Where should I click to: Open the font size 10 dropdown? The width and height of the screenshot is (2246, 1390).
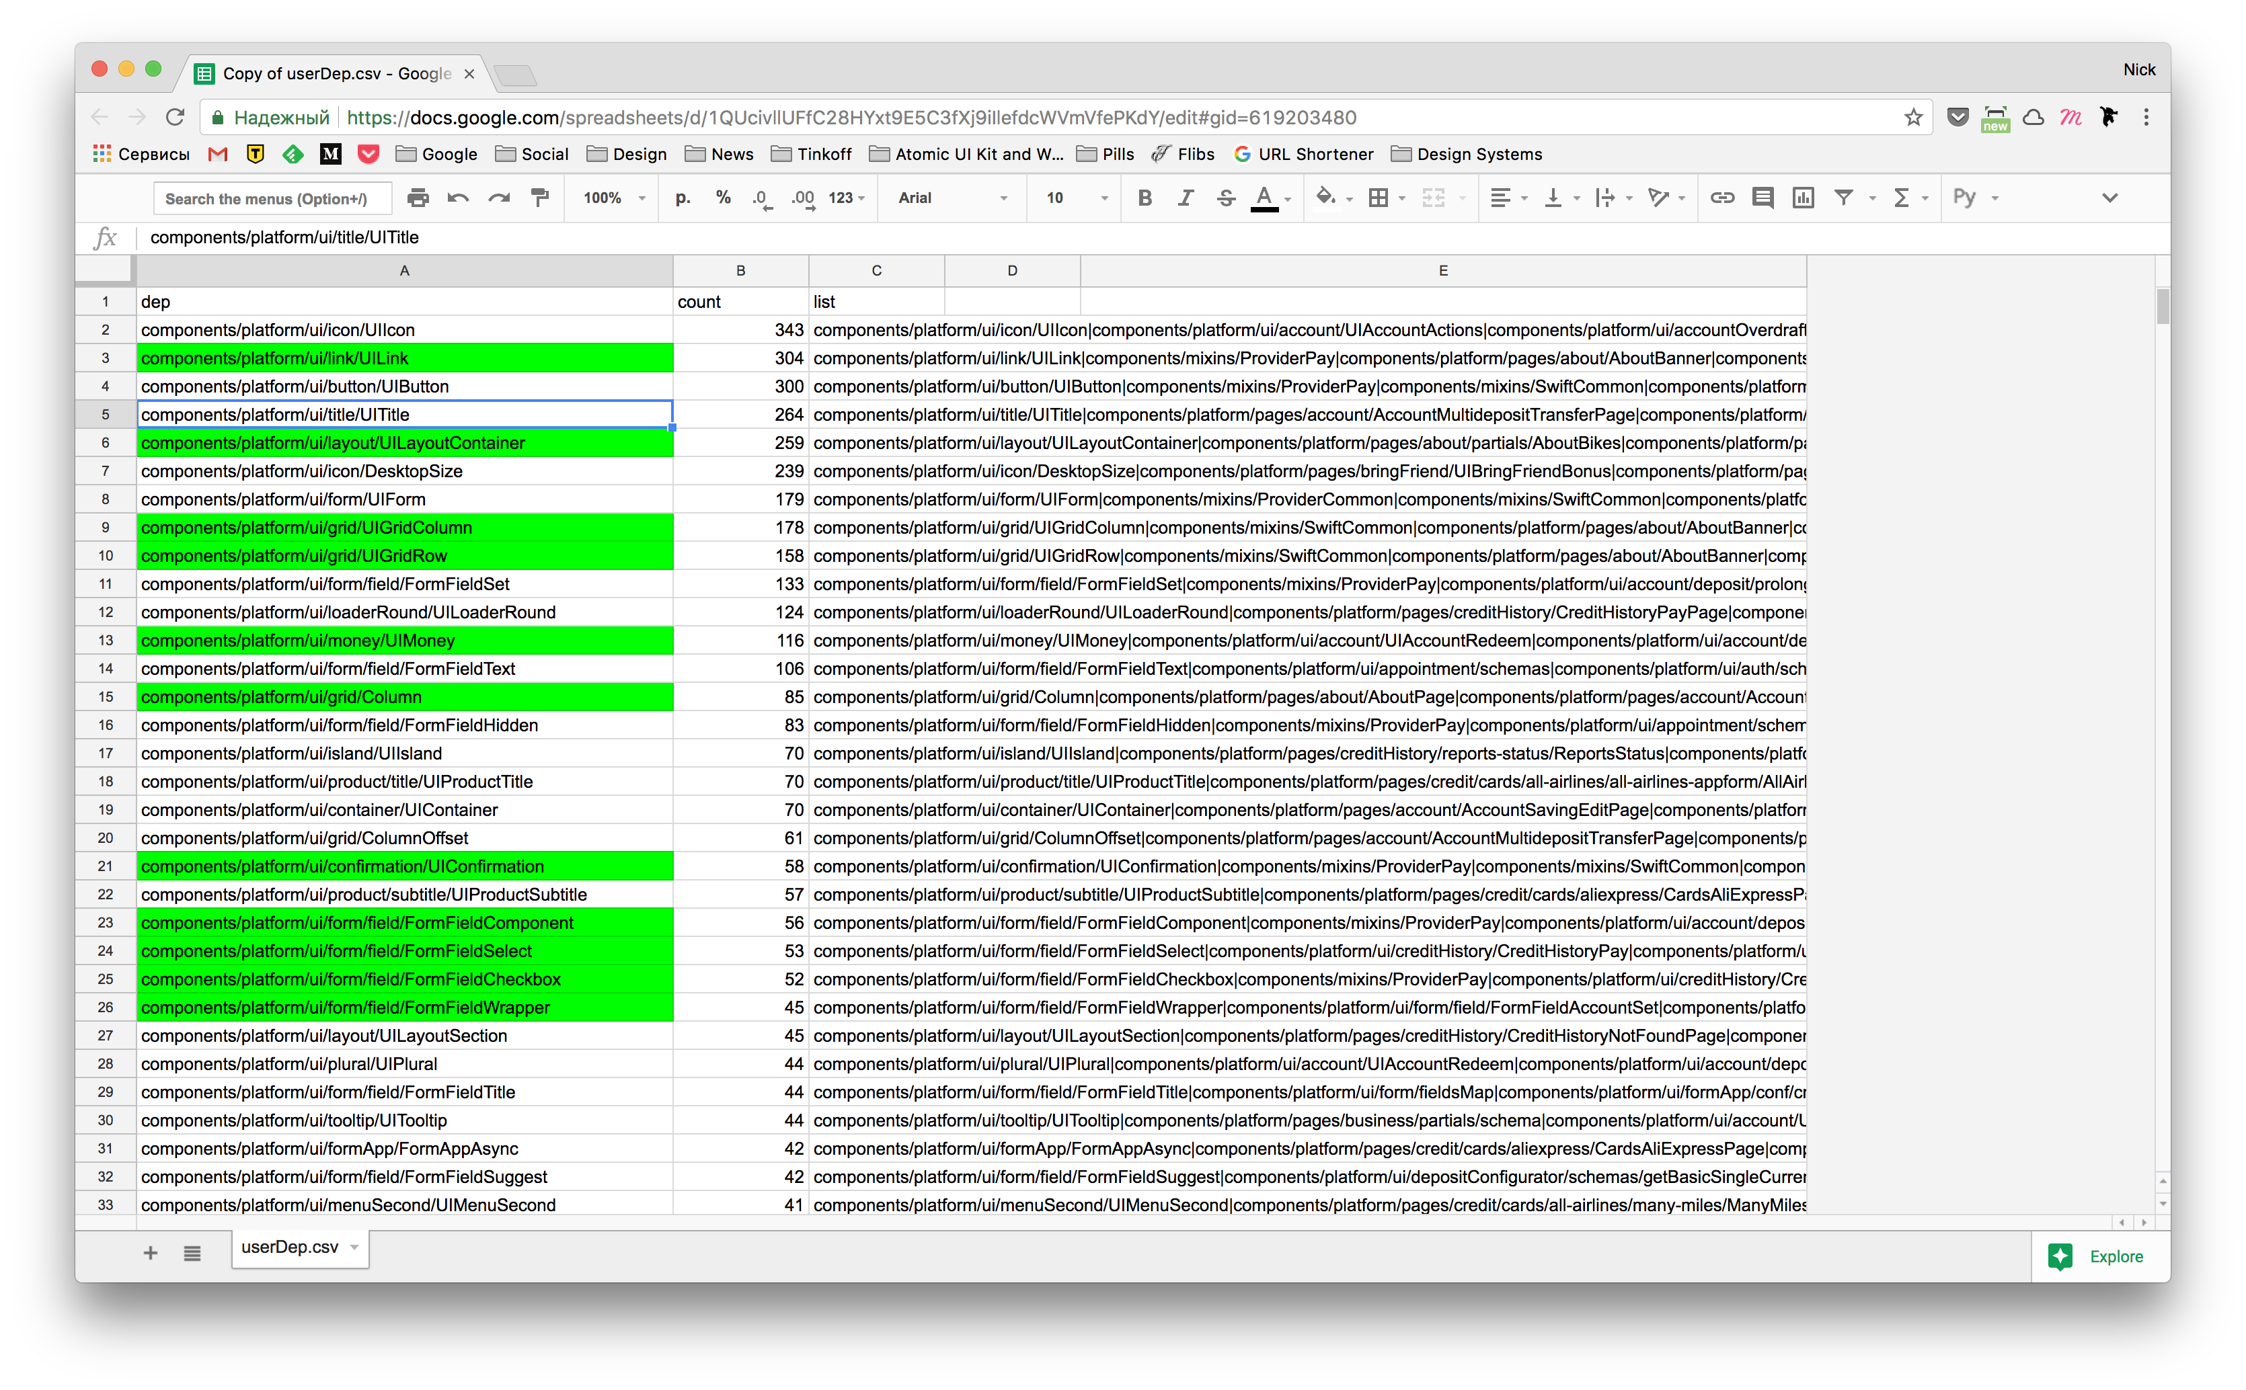(1076, 198)
